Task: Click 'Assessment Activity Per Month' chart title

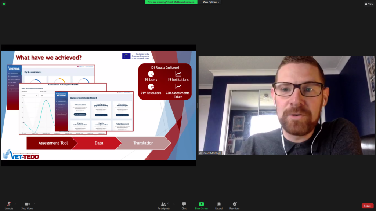Action: (x=63, y=85)
